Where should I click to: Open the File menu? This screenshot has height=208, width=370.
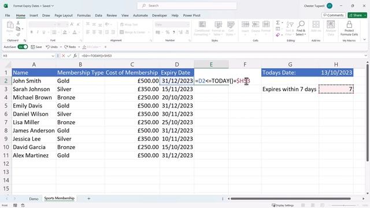8,16
